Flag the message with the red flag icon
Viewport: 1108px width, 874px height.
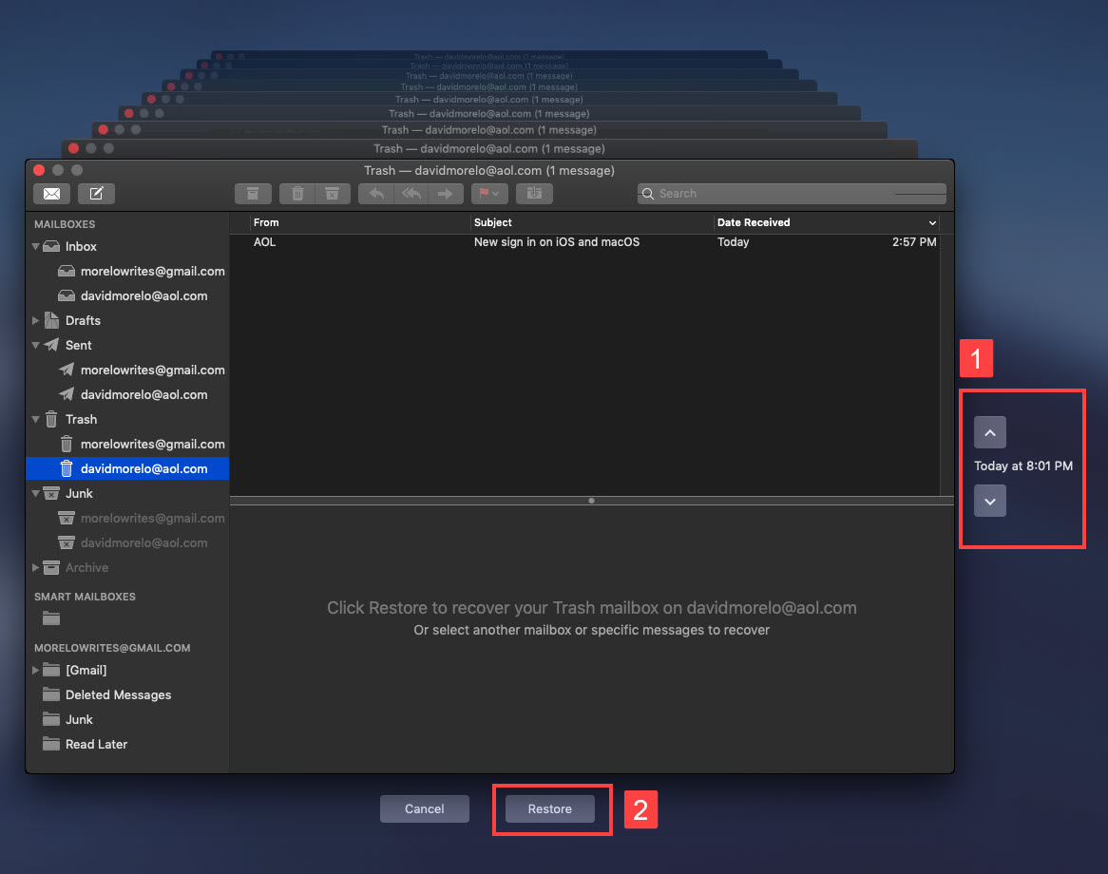tap(484, 194)
